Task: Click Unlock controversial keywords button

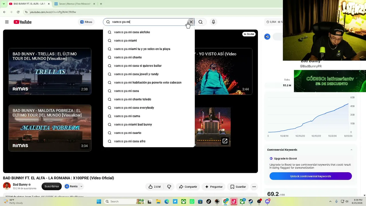Action: (311, 176)
